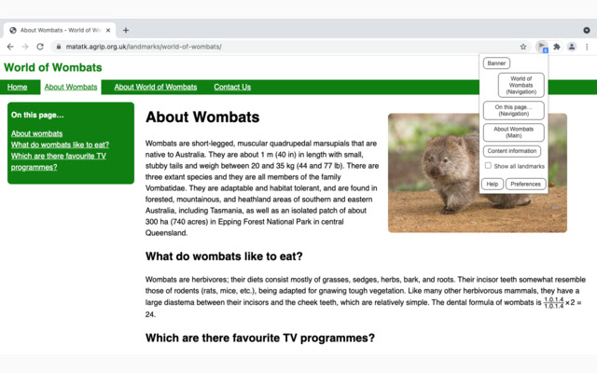Viewport: 597px width, 373px height.
Task: Click the 'About Wombats' main heading
Action: (x=202, y=117)
